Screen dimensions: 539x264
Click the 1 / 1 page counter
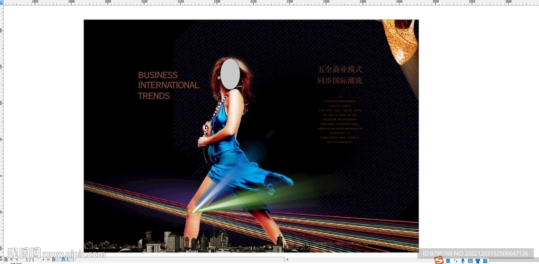tap(30, 260)
